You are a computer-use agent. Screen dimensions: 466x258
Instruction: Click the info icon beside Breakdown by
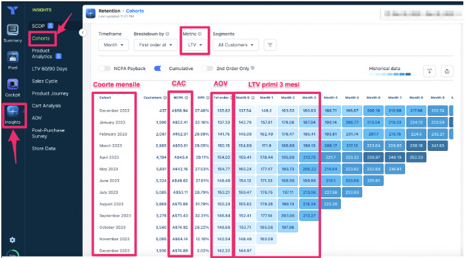167,34
